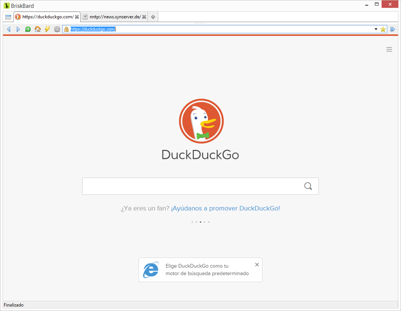
Task: Click the DuckDuckGo duck logo
Action: [x=201, y=121]
